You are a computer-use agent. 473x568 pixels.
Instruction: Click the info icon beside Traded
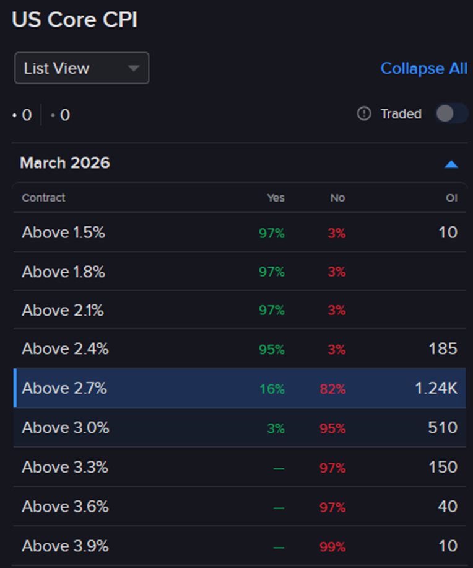tap(363, 113)
